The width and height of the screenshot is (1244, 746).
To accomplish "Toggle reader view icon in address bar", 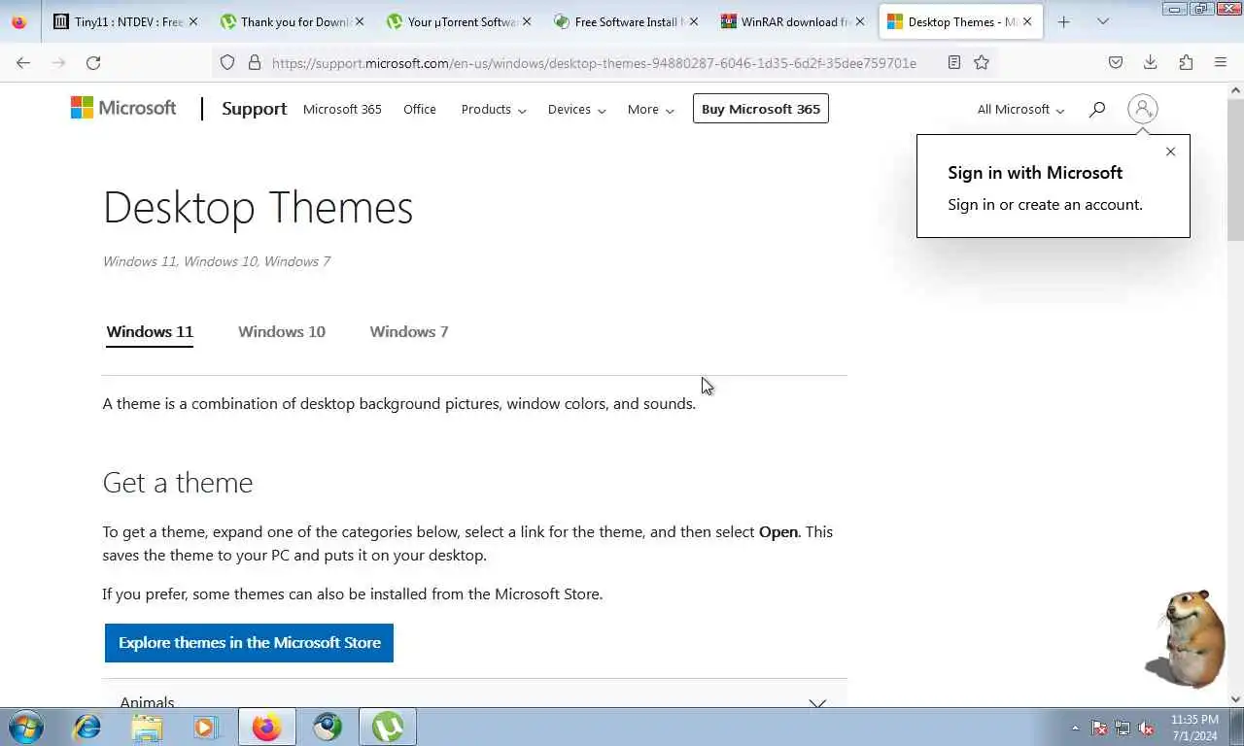I will click(954, 62).
